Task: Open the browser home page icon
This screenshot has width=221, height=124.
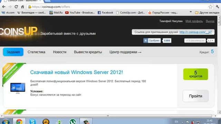Action: click(x=22, y=7)
